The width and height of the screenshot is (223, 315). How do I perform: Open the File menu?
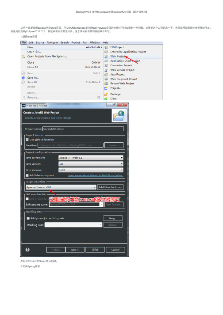tap(23, 42)
